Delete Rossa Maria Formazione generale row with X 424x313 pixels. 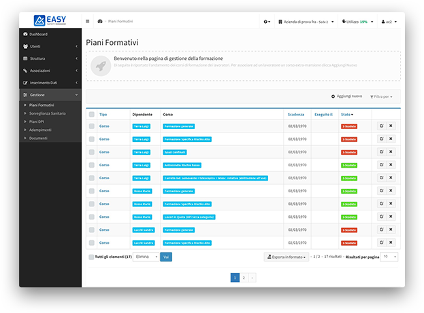point(391,191)
